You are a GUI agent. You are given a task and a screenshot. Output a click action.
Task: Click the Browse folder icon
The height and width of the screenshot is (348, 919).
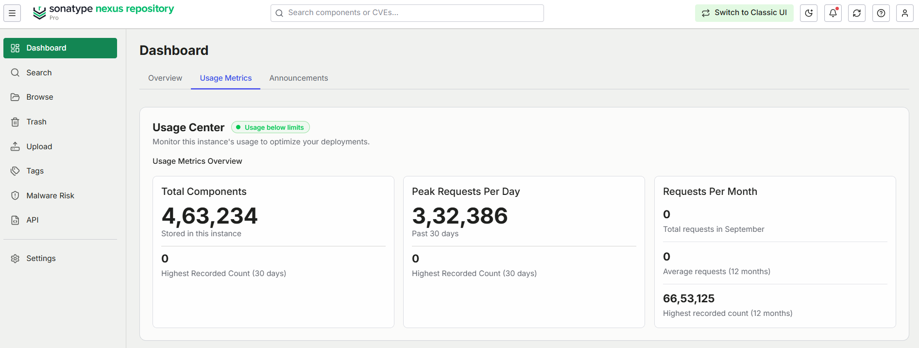tap(15, 97)
